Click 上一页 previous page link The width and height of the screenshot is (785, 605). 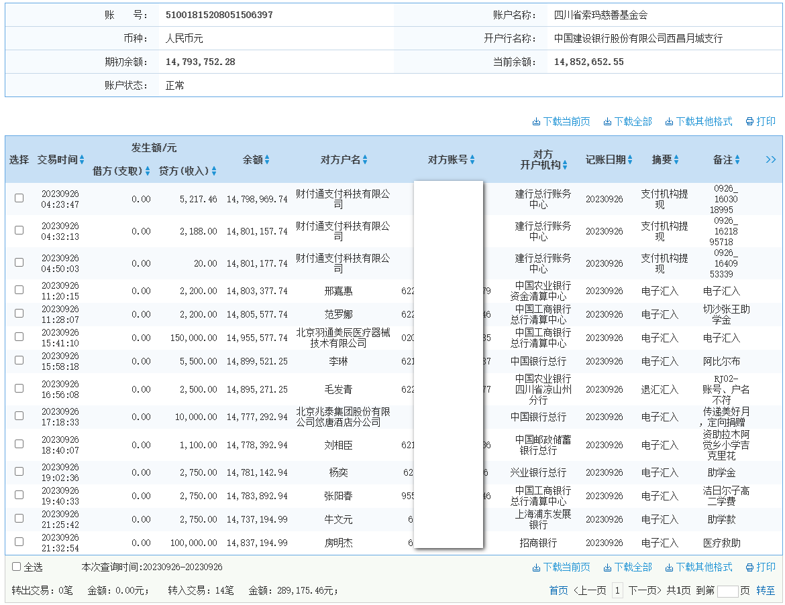point(590,590)
